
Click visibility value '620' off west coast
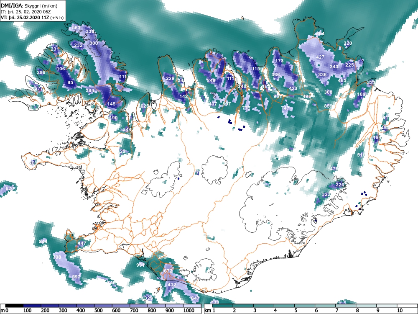[10, 188]
